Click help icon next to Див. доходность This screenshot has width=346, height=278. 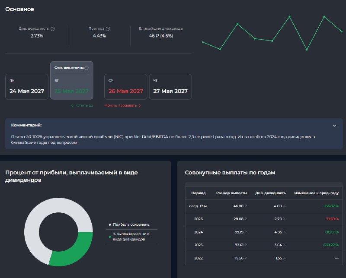point(53,28)
